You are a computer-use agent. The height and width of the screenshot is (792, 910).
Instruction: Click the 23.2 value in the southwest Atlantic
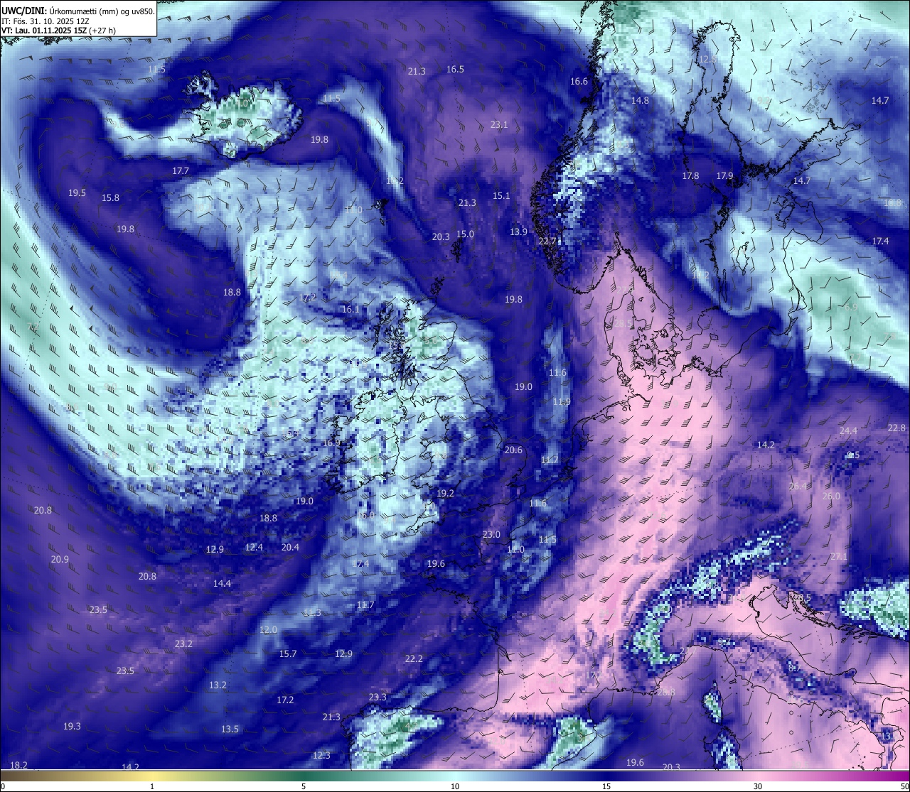point(183,644)
